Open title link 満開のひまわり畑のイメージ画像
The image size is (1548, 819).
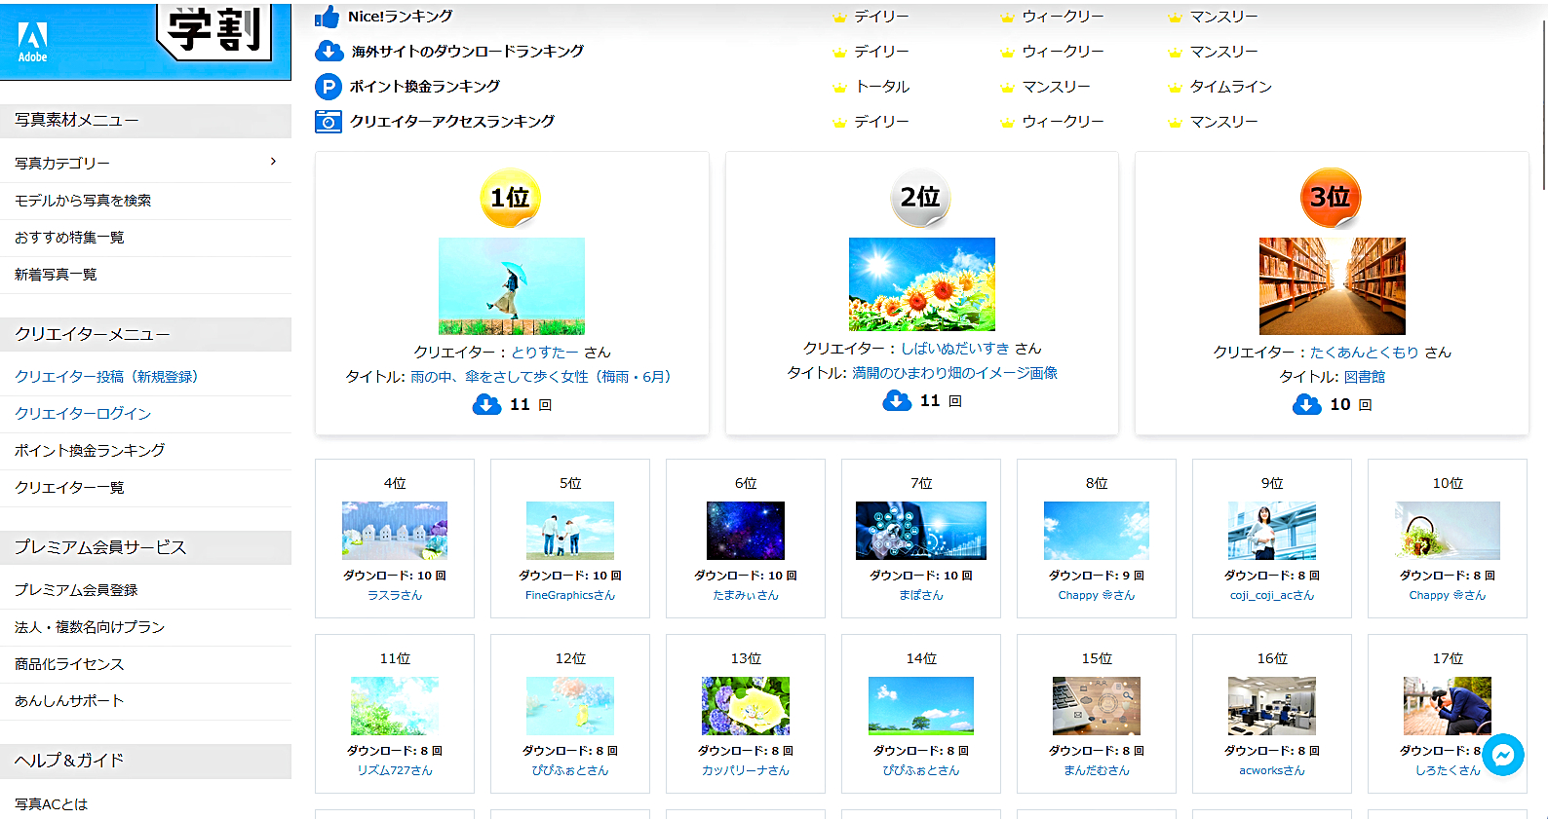point(955,373)
